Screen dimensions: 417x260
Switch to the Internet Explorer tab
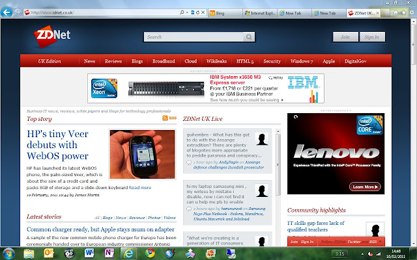click(260, 13)
